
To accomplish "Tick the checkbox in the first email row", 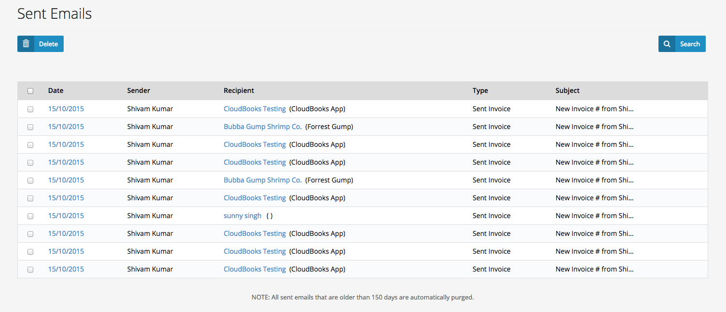I will click(x=30, y=109).
